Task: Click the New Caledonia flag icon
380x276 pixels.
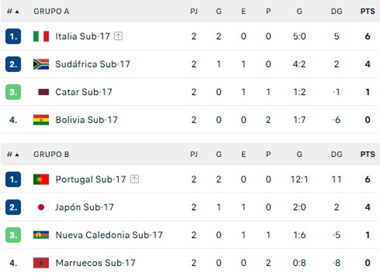Action: click(41, 235)
